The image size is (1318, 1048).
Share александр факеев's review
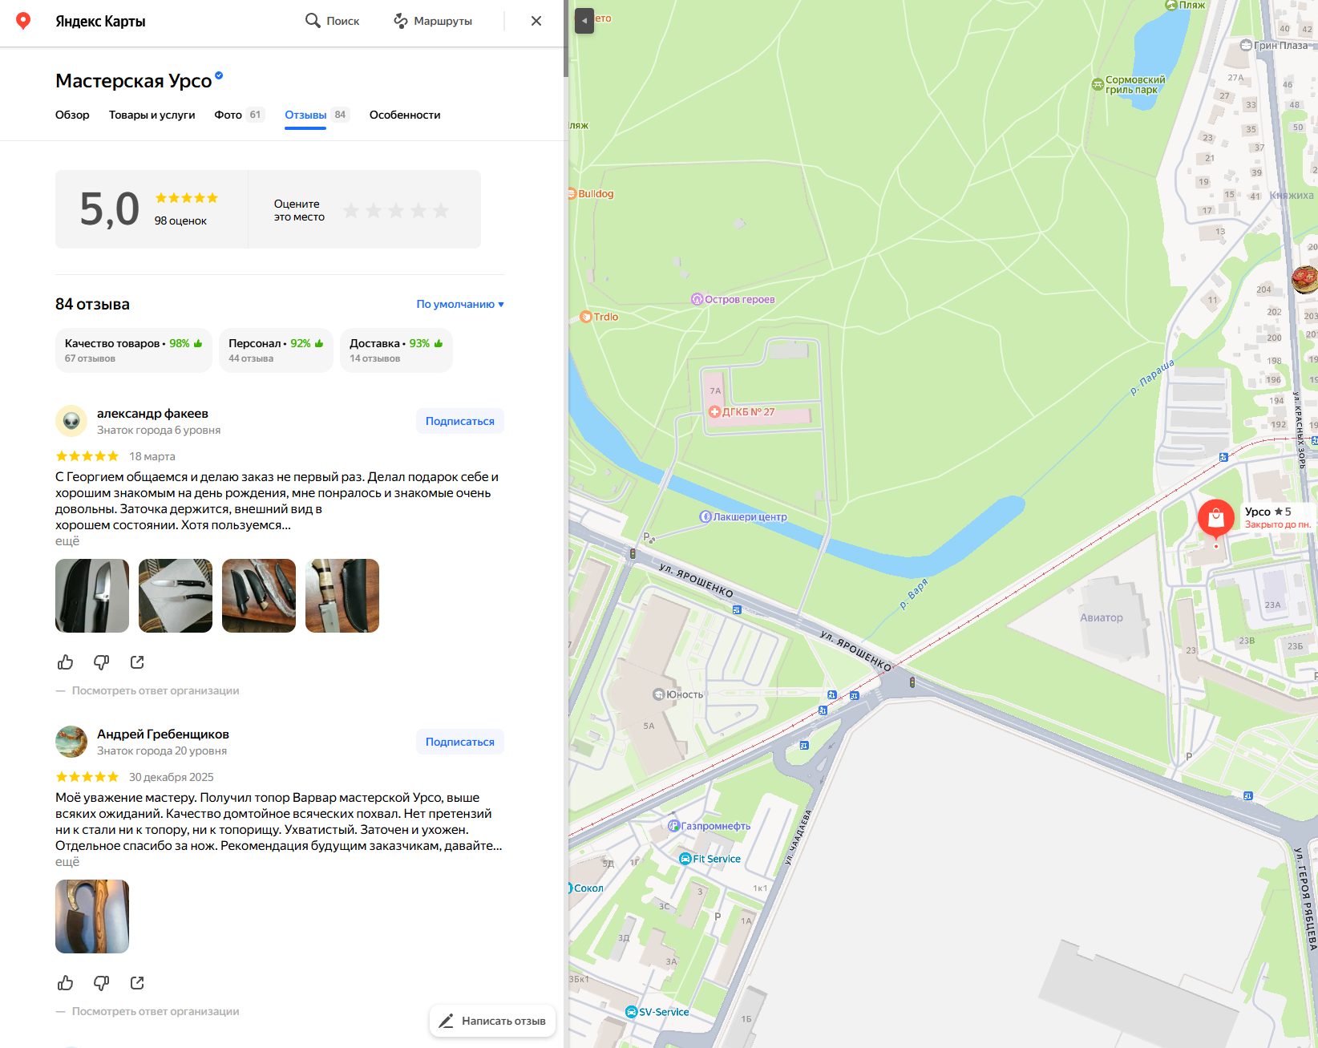(137, 662)
